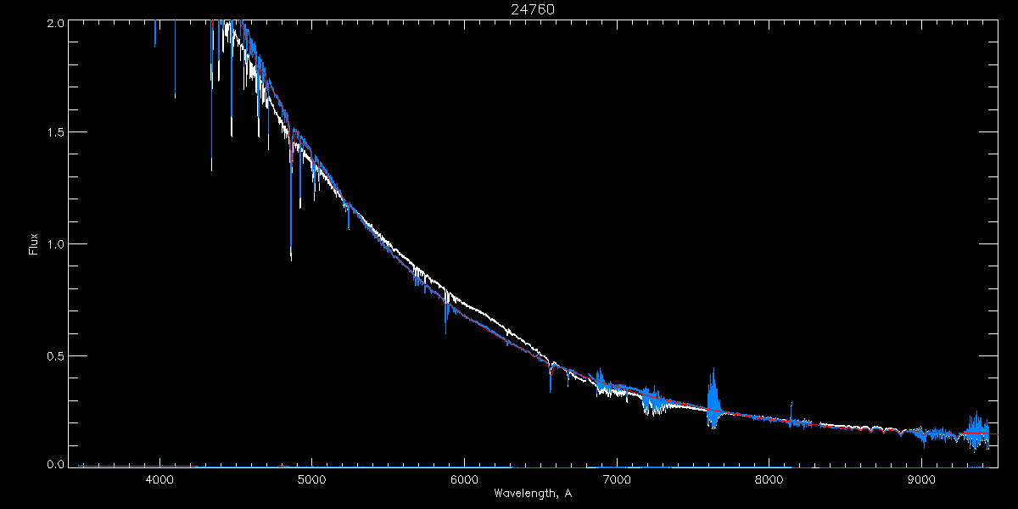Click the 9000 wavelength tick label
Screen dimensions: 1018x509
922,479
